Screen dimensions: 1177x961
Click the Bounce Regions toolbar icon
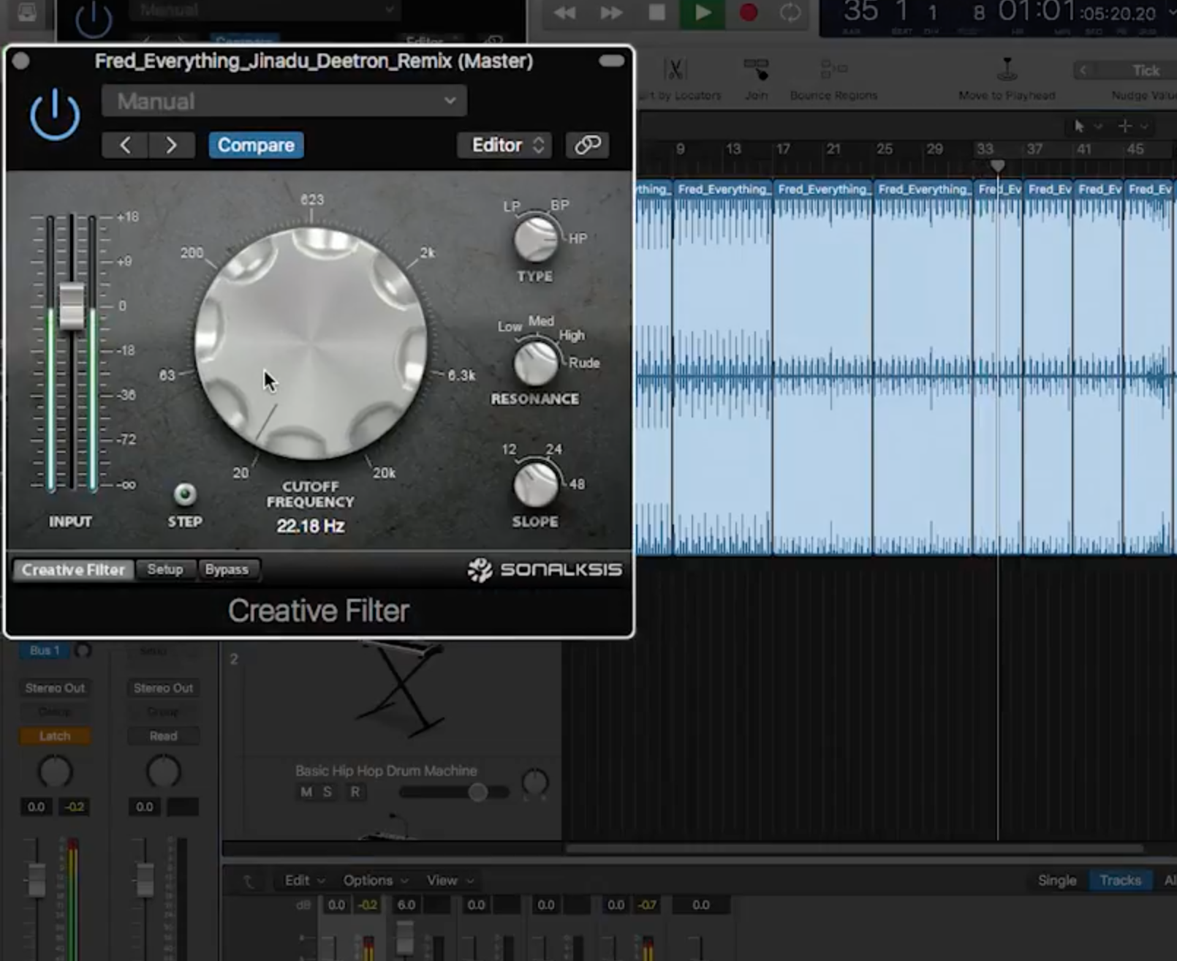pyautogui.click(x=833, y=69)
